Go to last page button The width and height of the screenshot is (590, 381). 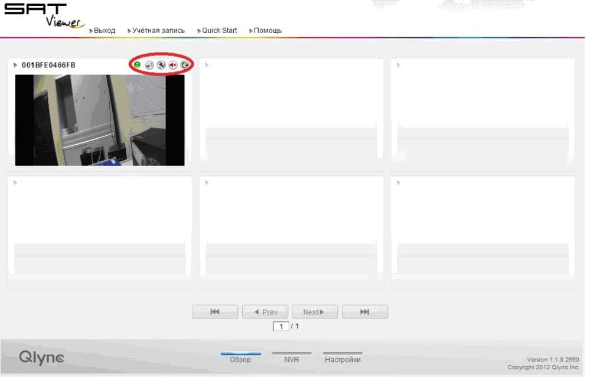[365, 312]
